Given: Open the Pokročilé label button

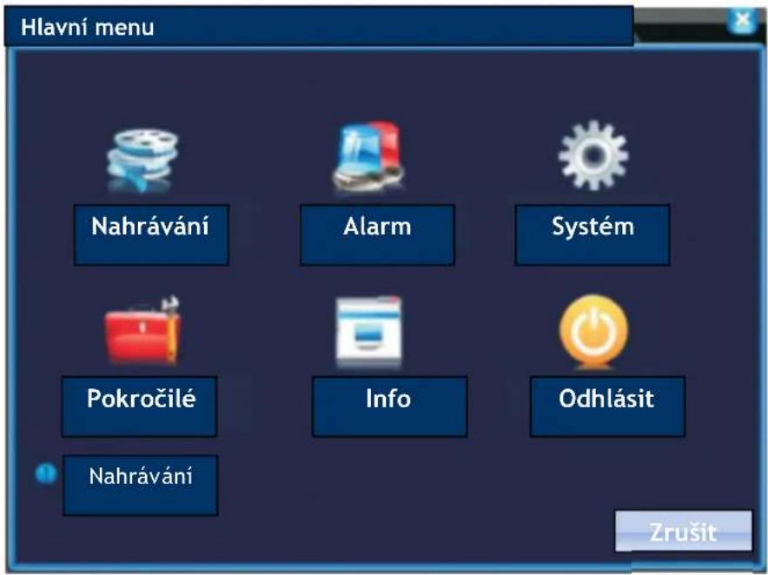Looking at the screenshot, I should pos(139,406).
